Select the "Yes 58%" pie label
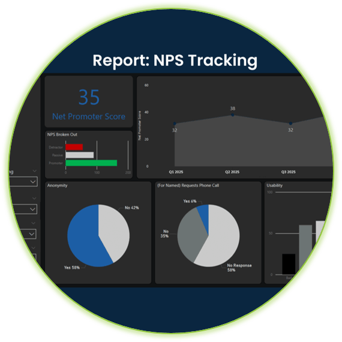The width and height of the screenshot is (342, 342). 72,268
